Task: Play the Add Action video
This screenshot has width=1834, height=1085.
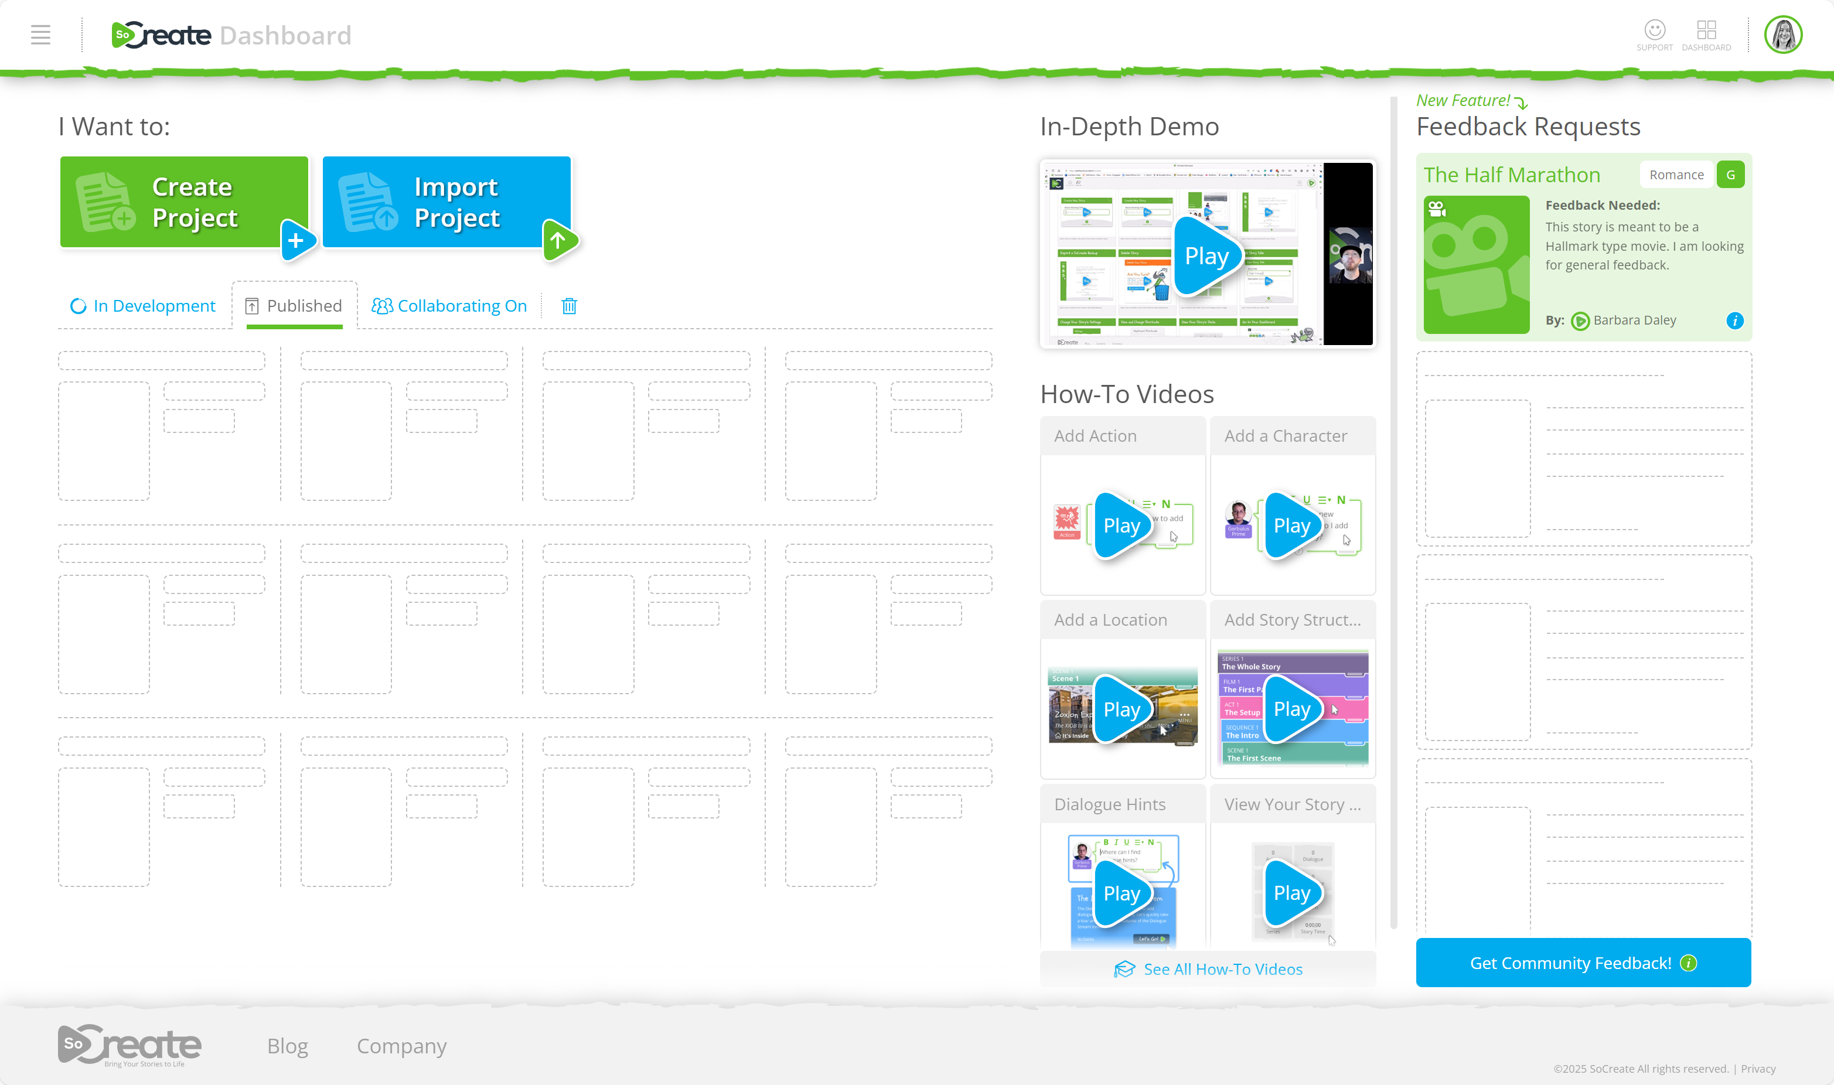Action: point(1121,525)
